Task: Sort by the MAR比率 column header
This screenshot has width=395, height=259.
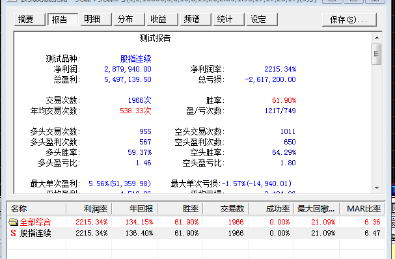Action: coord(362,209)
